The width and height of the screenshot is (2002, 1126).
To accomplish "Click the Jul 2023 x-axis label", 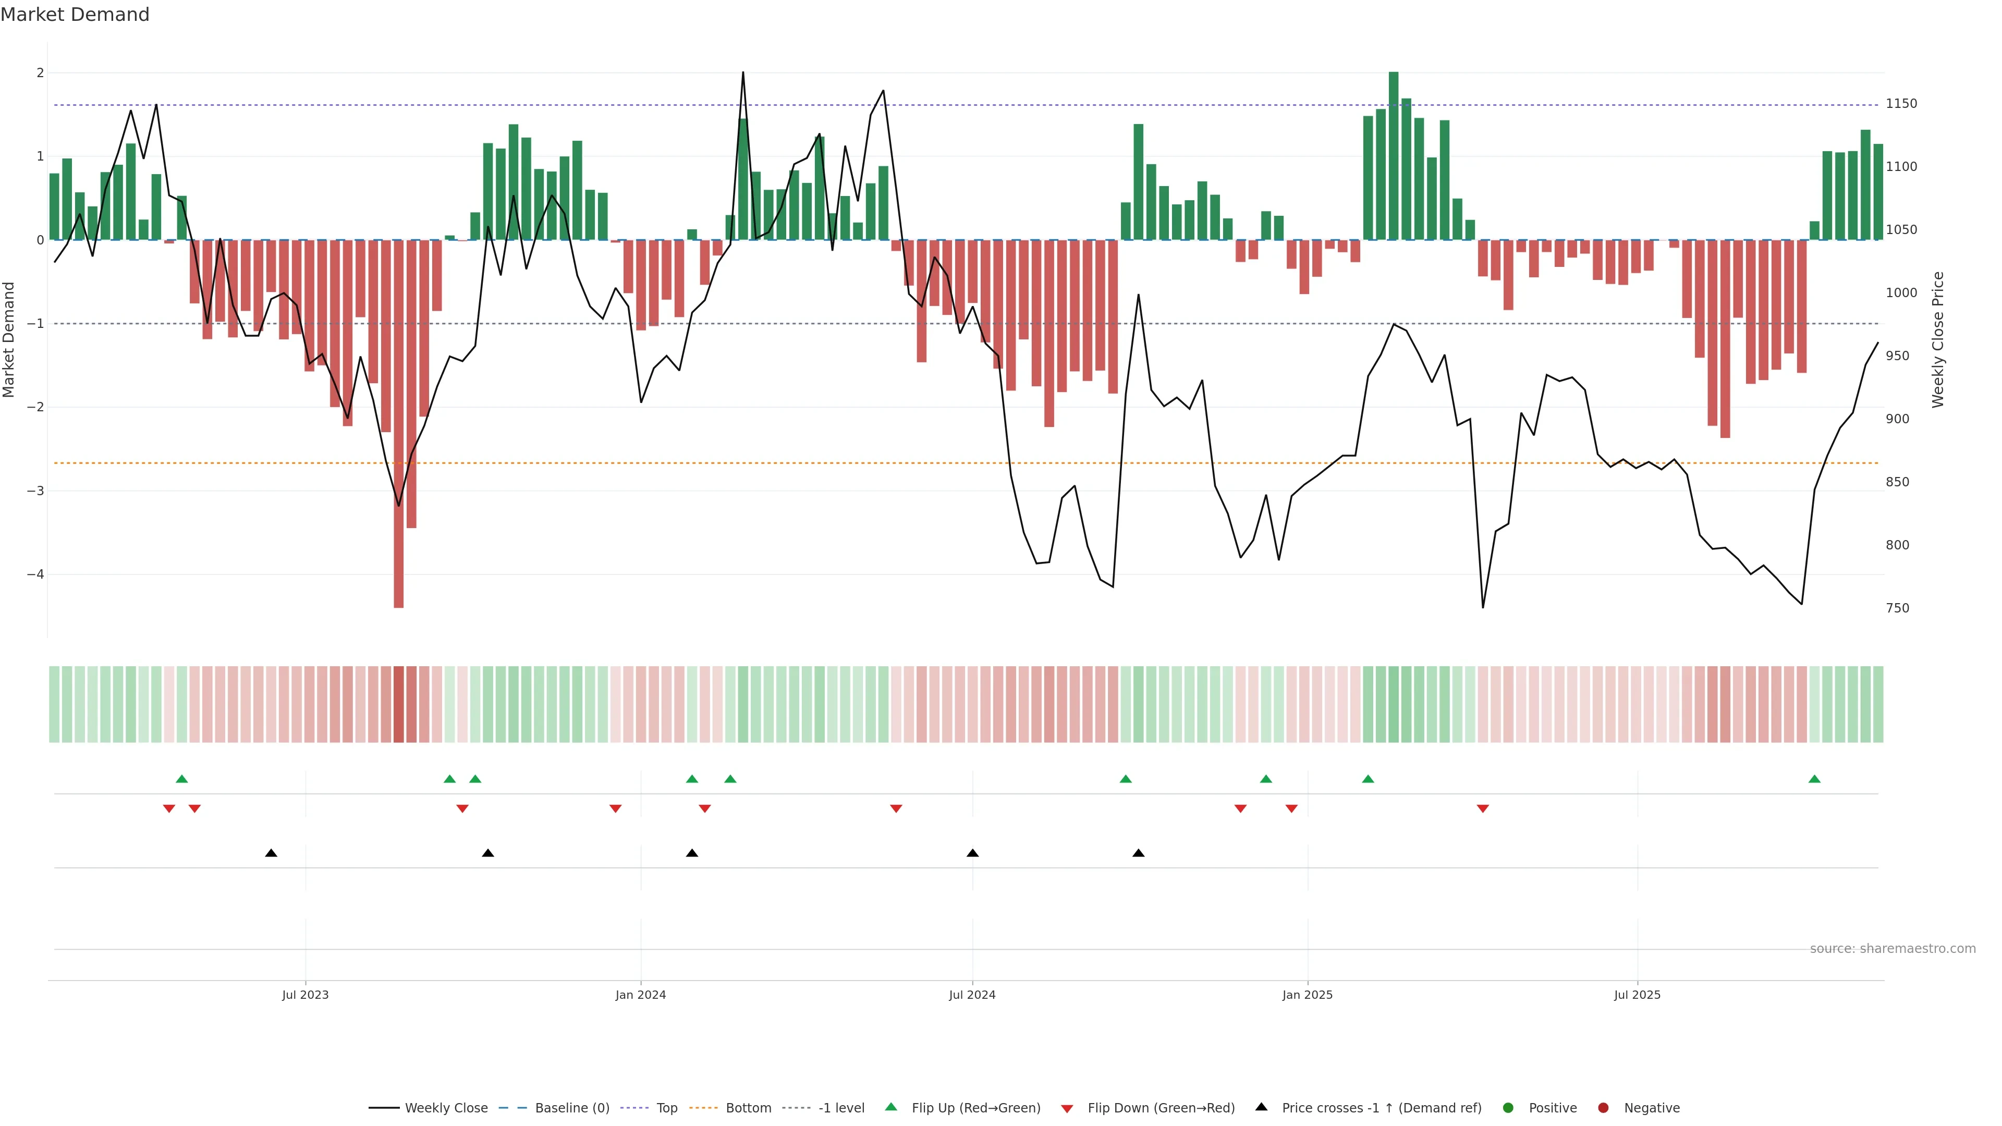I will pyautogui.click(x=306, y=995).
